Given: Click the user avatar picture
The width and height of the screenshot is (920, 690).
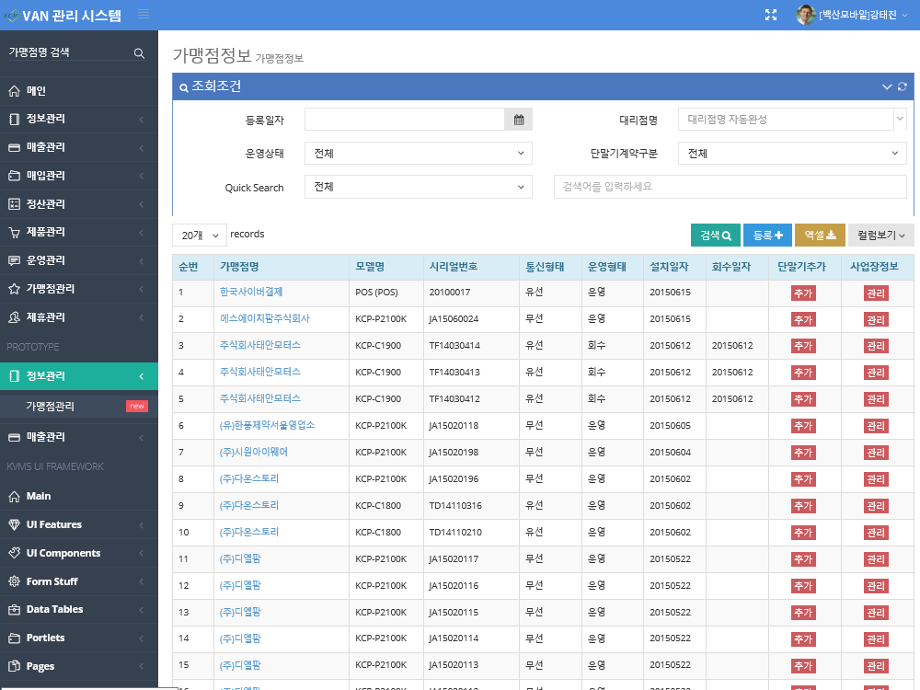Looking at the screenshot, I should click(x=806, y=16).
